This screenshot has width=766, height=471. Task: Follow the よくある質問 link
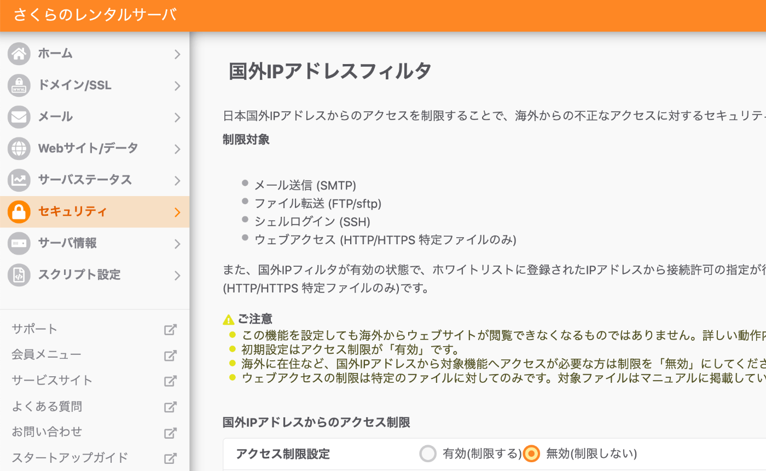(47, 406)
